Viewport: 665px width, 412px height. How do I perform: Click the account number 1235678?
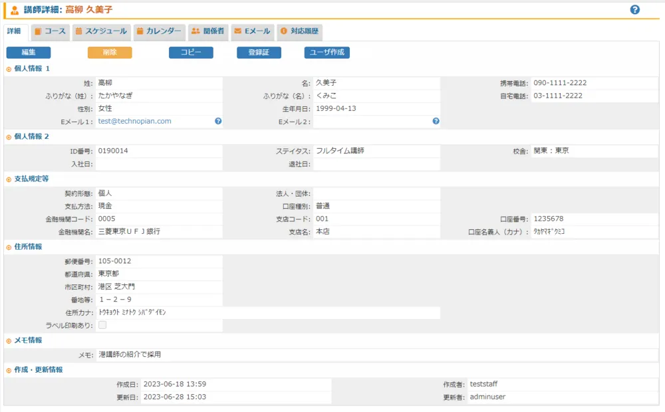pyautogui.click(x=549, y=219)
